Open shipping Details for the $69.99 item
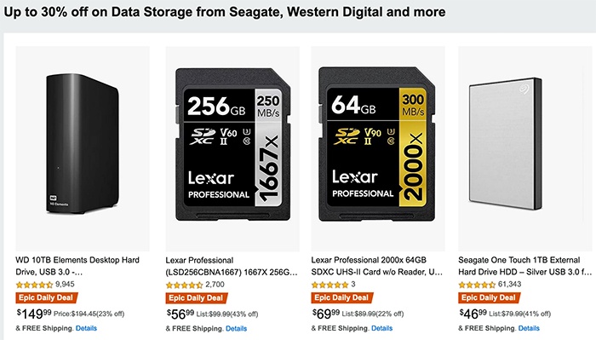 pyautogui.click(x=382, y=328)
